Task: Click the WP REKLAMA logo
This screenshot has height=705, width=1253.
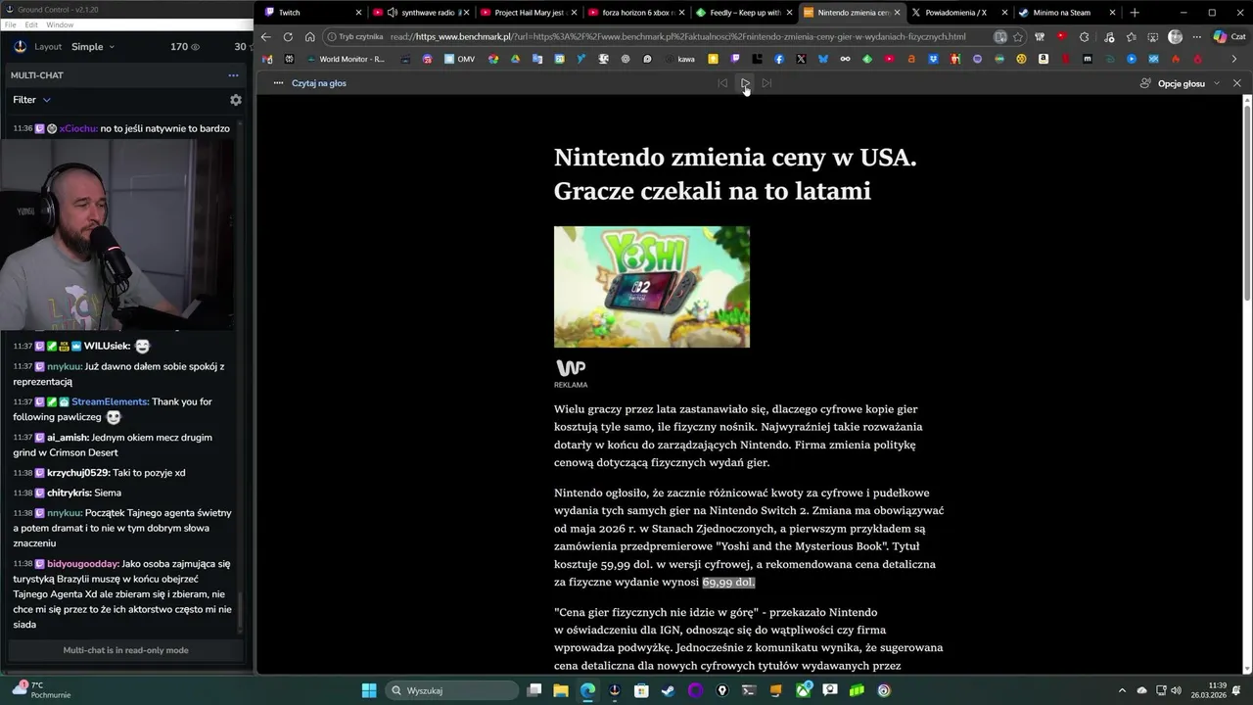Action: (x=571, y=373)
